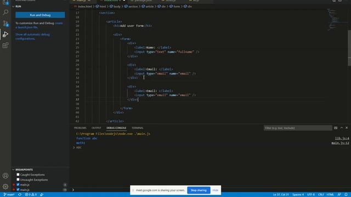Click the Ln 37, Col 31 status entry
The height and width of the screenshot is (197, 351).
point(281,195)
